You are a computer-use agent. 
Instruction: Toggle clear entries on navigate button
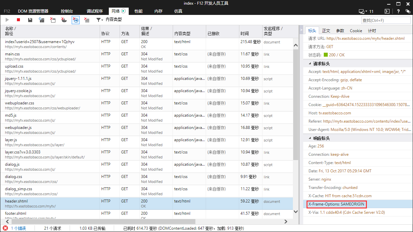(x=76, y=20)
